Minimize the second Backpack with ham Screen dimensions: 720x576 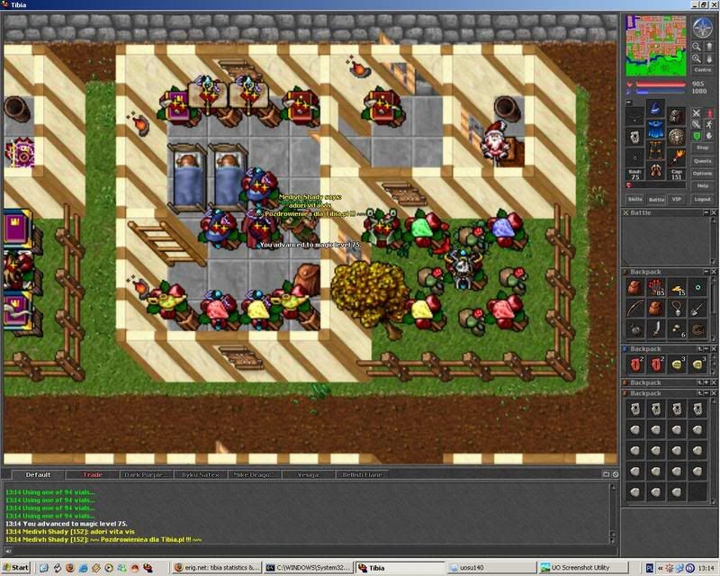pyautogui.click(x=706, y=349)
